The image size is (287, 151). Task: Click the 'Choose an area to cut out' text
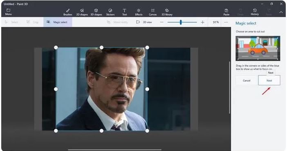tap(250, 31)
